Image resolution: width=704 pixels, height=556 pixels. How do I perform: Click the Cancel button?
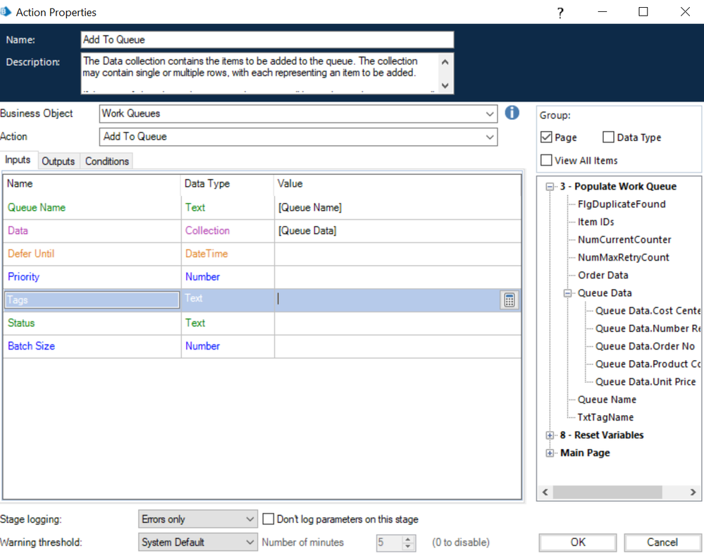click(x=662, y=543)
